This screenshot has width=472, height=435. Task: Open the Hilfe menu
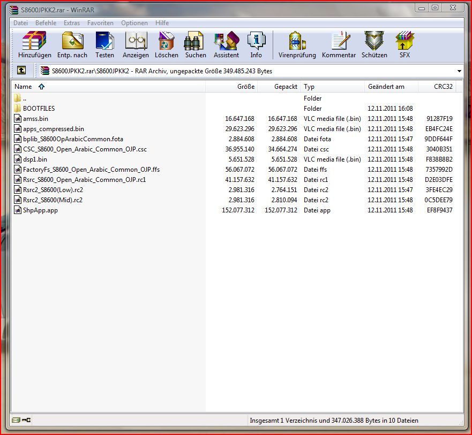[162, 23]
